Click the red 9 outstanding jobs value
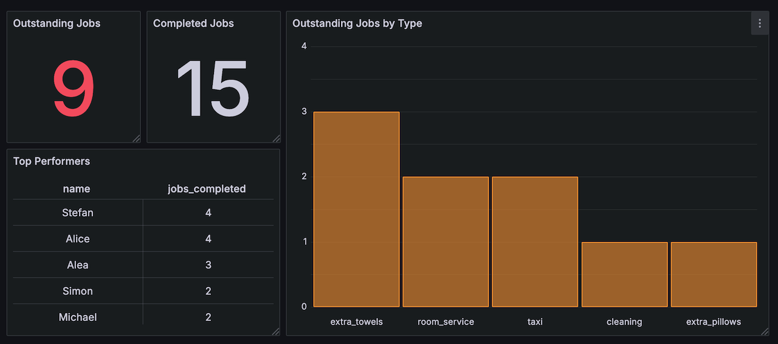The width and height of the screenshot is (778, 344). click(74, 90)
